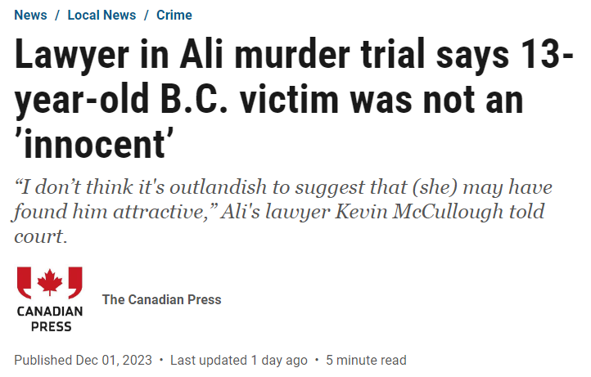Click the 5 minute read label
This screenshot has width=591, height=377.
(x=366, y=360)
